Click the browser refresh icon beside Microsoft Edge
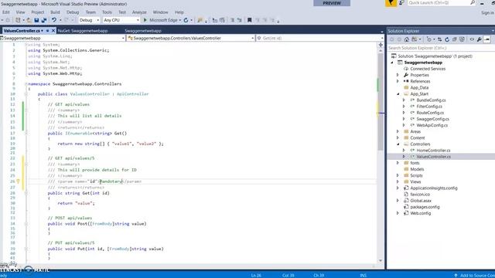495x278 pixels. [186, 20]
